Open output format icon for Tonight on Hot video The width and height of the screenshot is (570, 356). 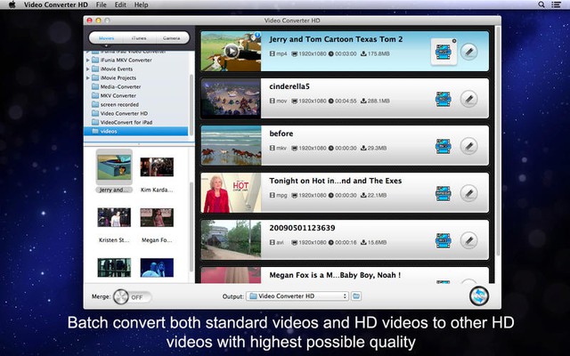coord(443,192)
